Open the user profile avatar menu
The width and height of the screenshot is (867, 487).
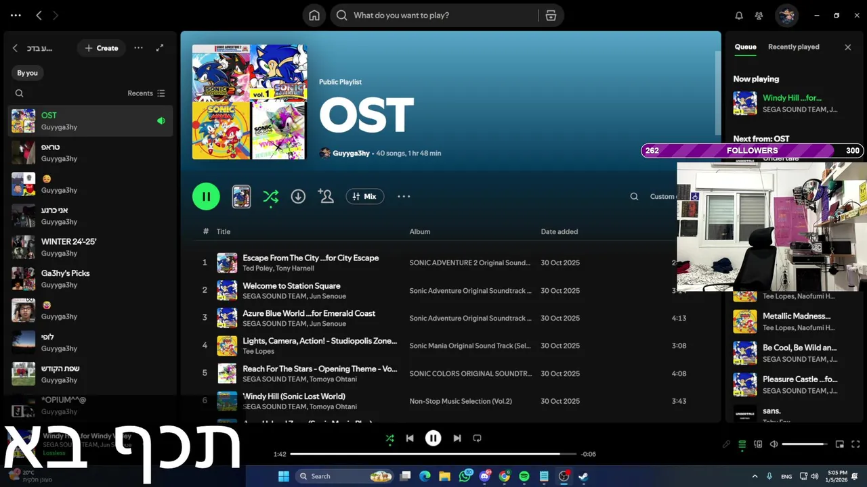click(786, 16)
